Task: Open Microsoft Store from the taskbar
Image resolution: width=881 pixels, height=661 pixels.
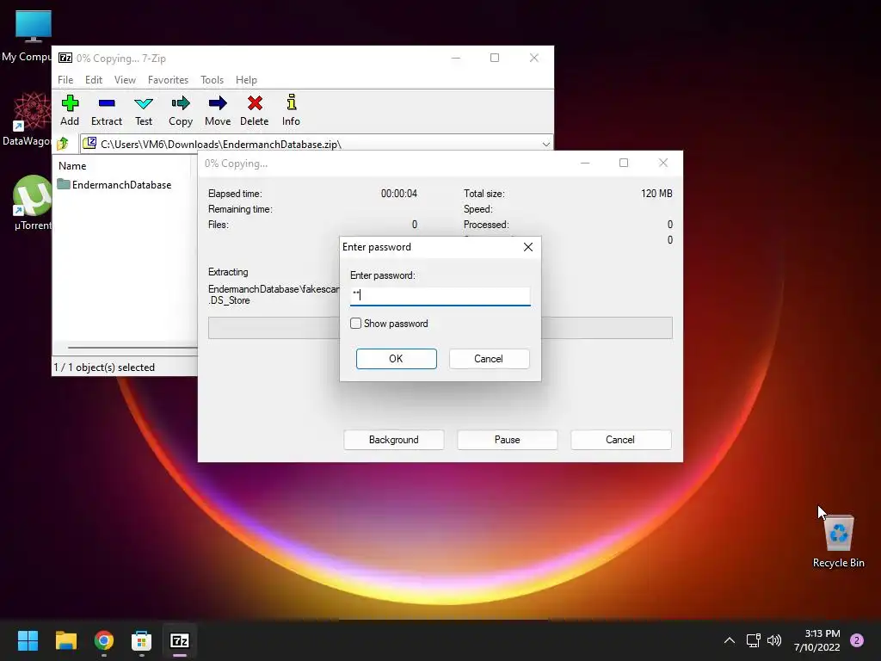Action: click(x=141, y=640)
